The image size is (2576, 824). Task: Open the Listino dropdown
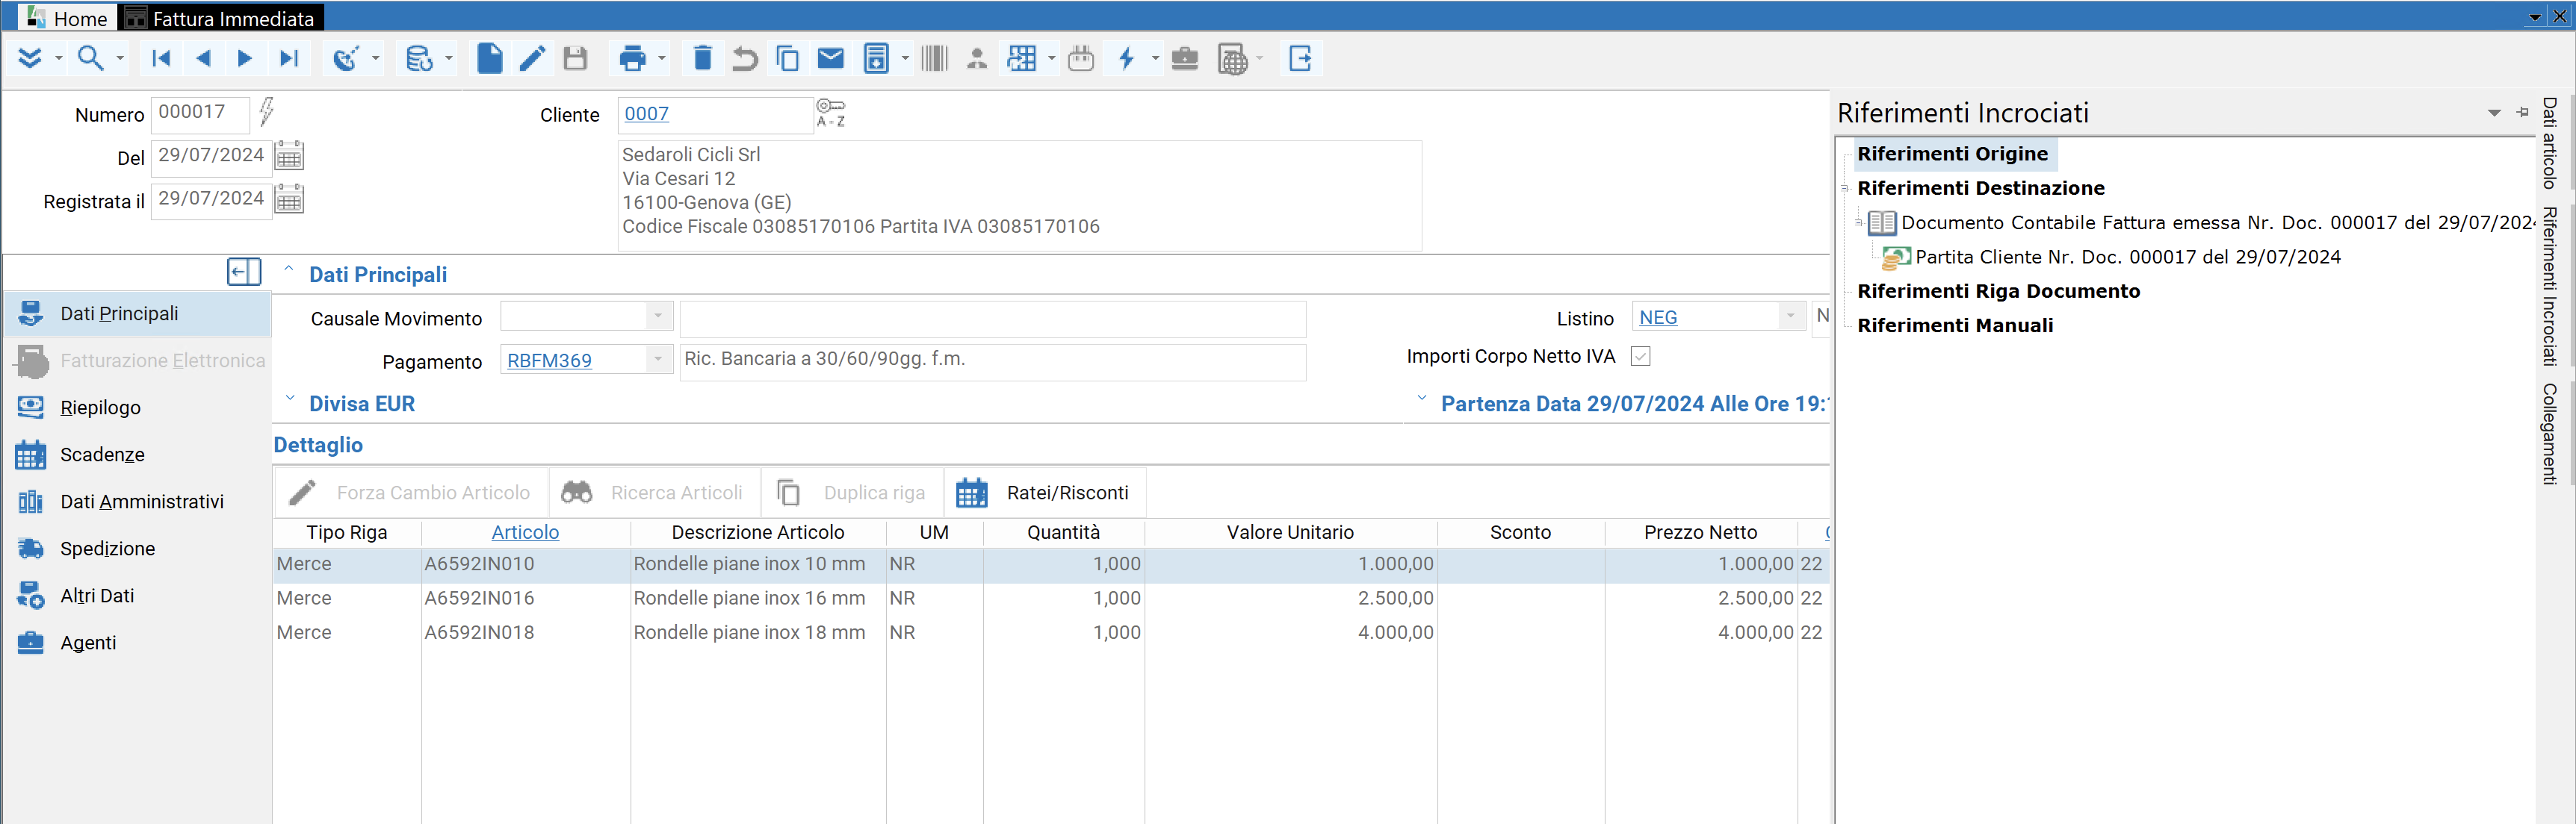click(1790, 316)
